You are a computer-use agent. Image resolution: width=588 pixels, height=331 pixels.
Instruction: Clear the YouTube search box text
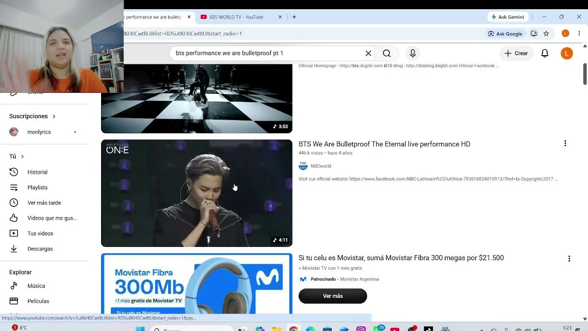pyautogui.click(x=368, y=53)
